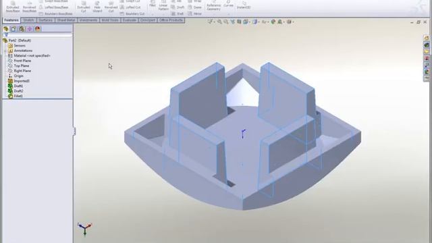Choose the Lofted Boss/Base tool
This screenshot has width=432, height=243.
pyautogui.click(x=53, y=7)
